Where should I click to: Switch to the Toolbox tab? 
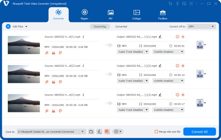tap(162, 14)
